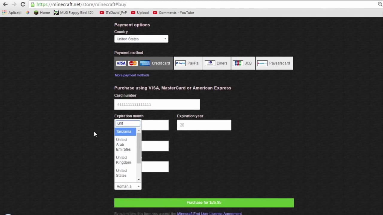Collapse the Romania country dropdown
This screenshot has width=383, height=215.
click(128, 186)
